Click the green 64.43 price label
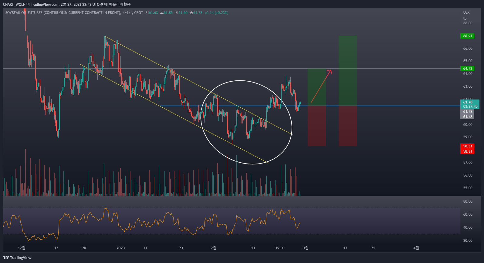This screenshot has width=484, height=263. click(467, 69)
